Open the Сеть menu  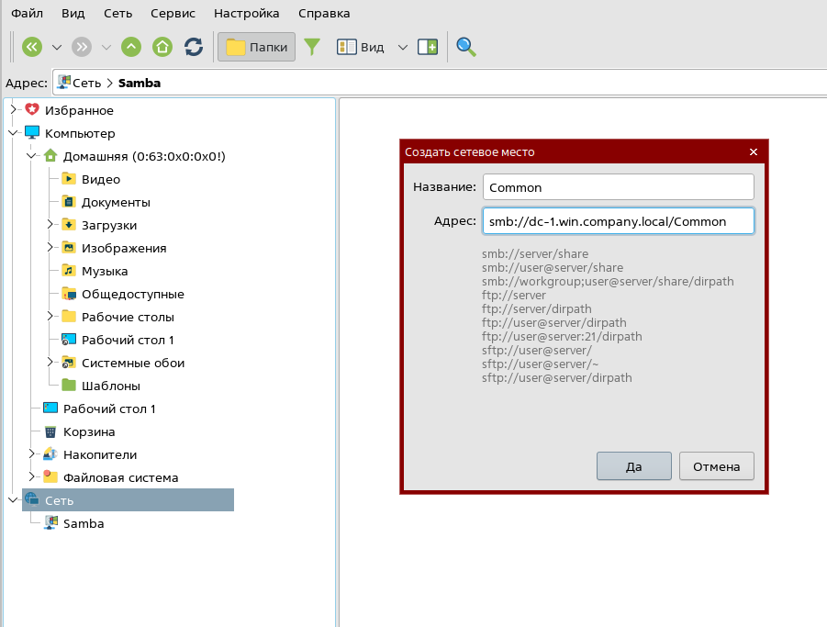[117, 13]
